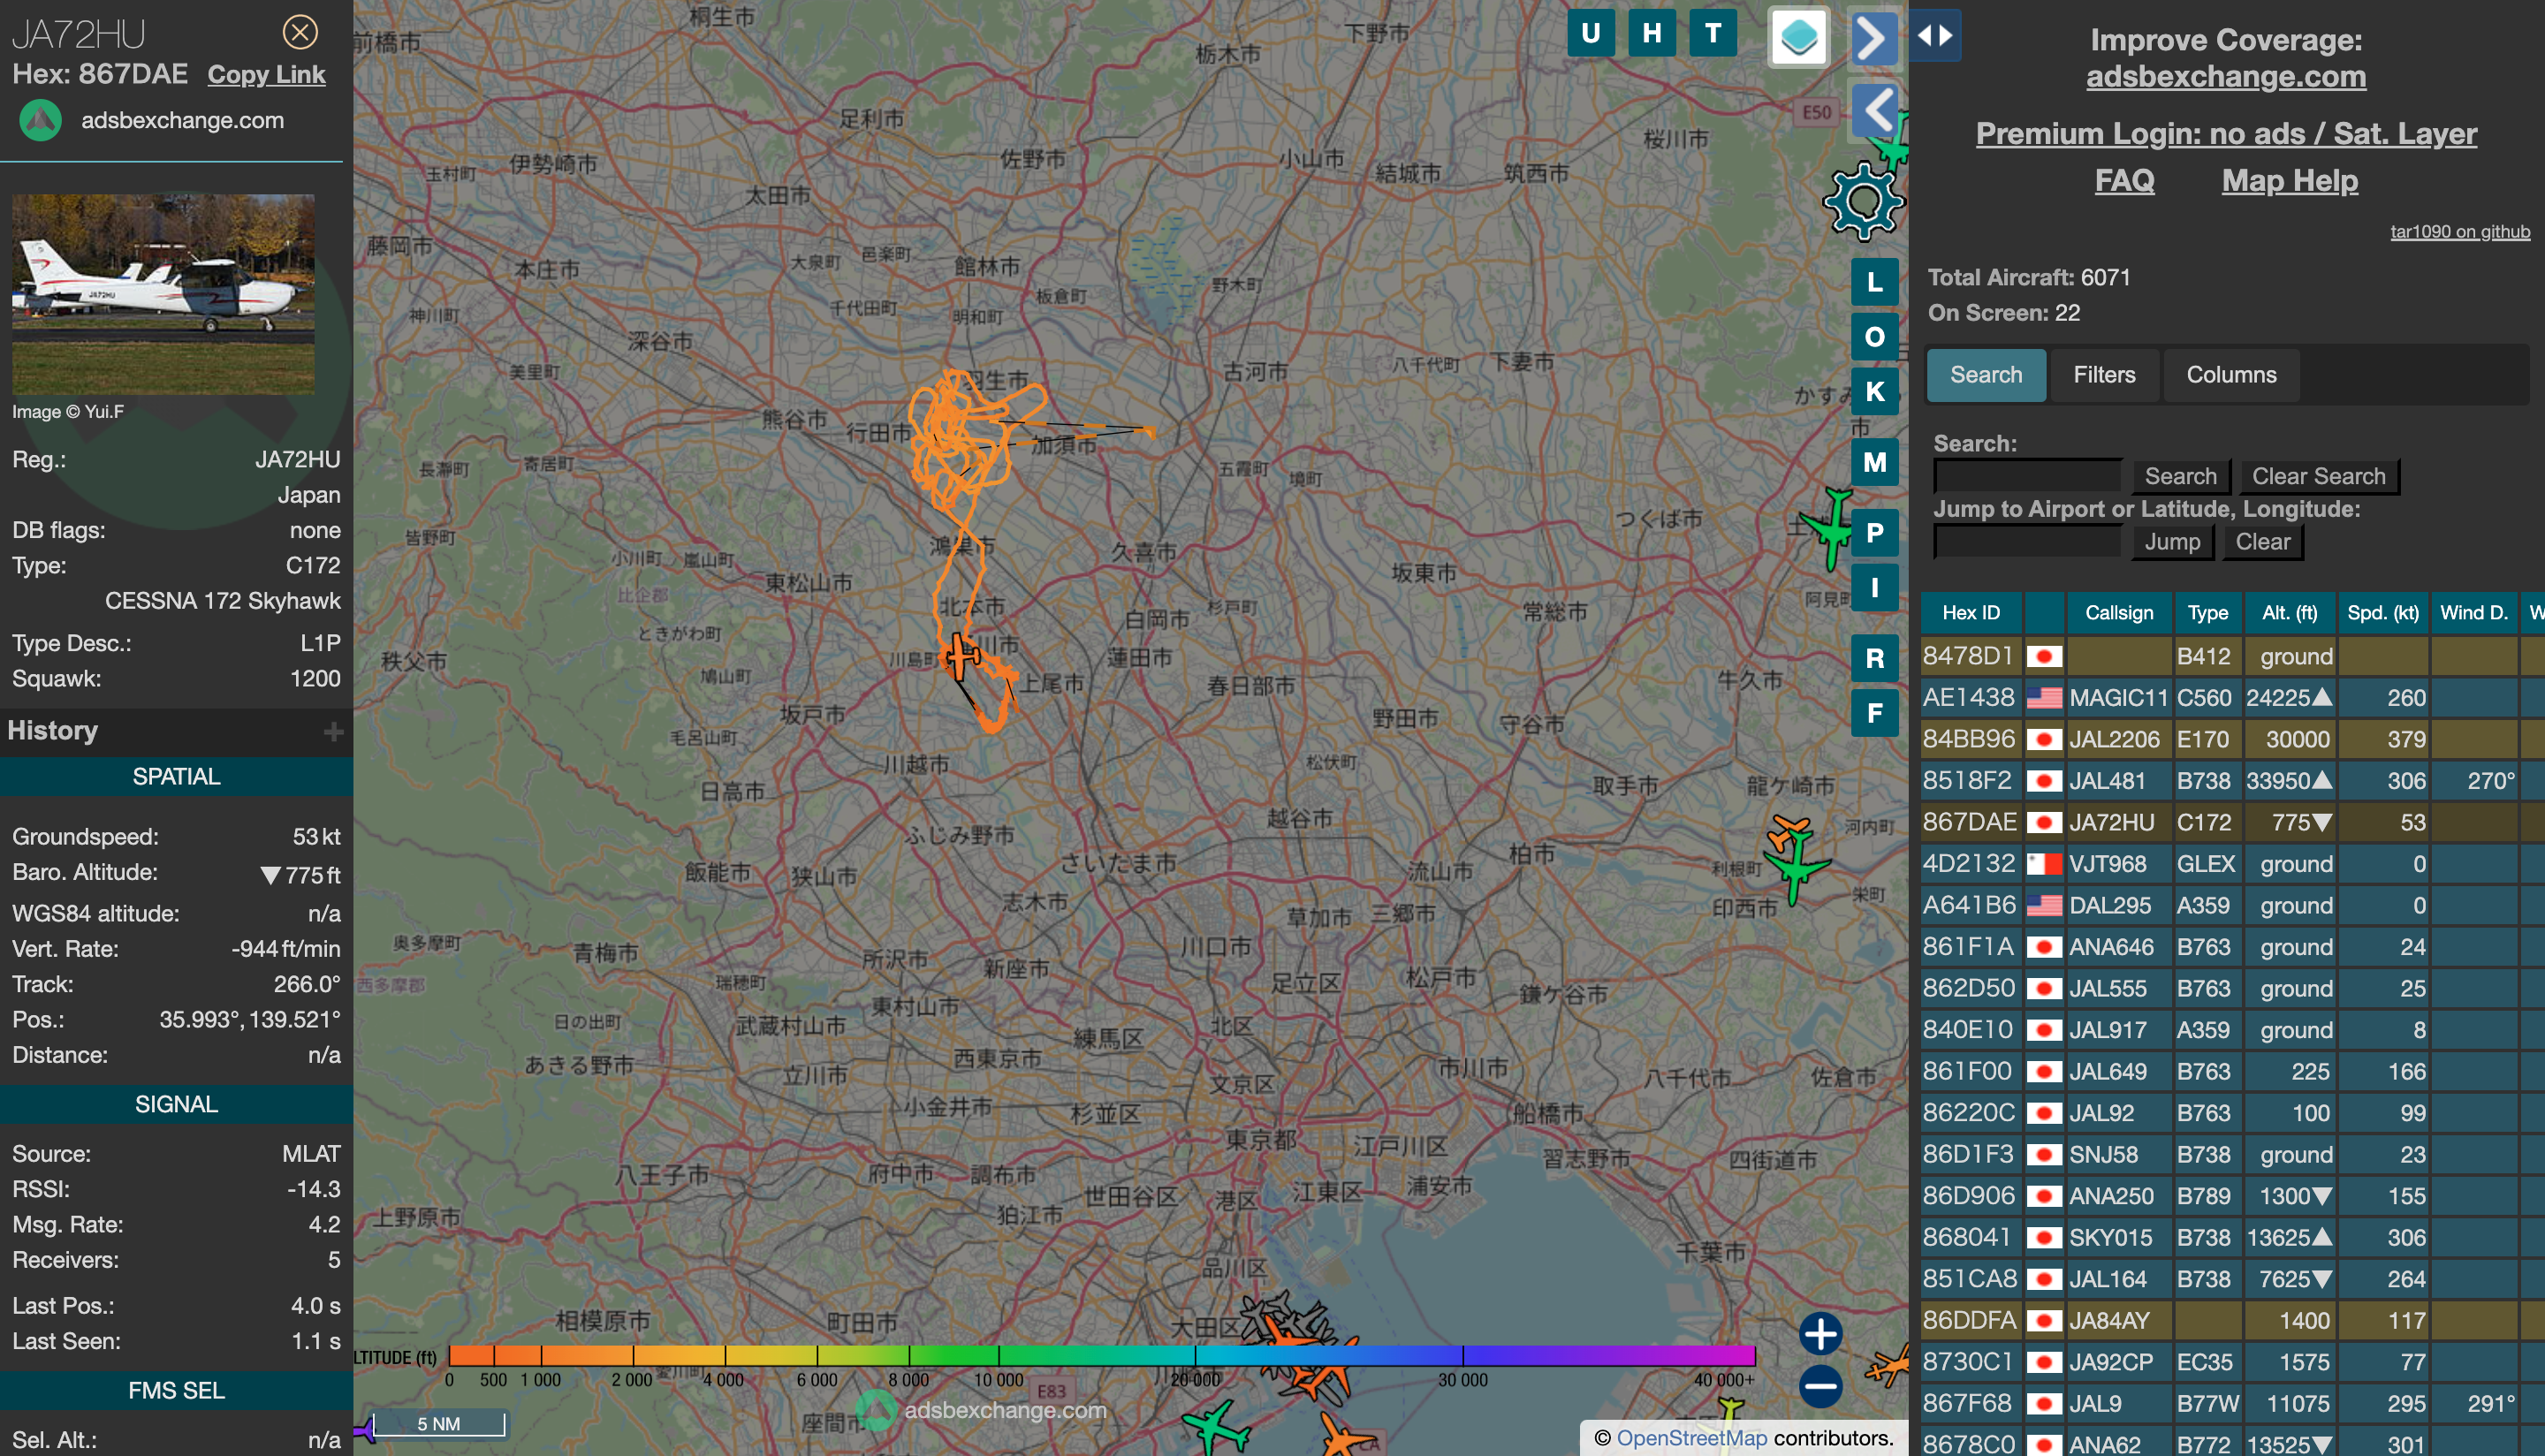The width and height of the screenshot is (2545, 1456).
Task: Click the Jump button
Action: [2171, 542]
